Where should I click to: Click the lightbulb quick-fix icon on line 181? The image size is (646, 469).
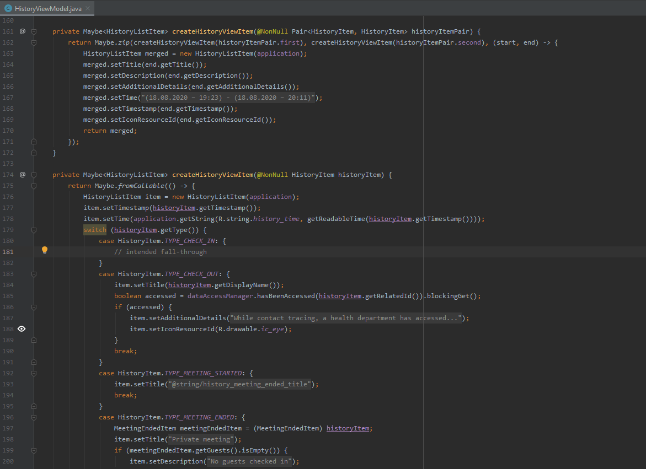coord(45,250)
